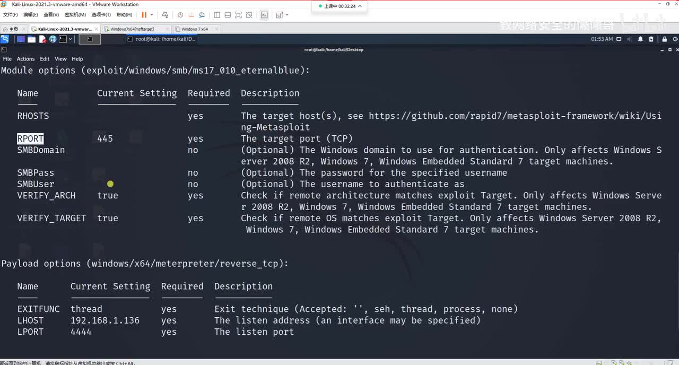Open the text editor icon in Kali panel
This screenshot has width=679, height=365.
(42, 39)
